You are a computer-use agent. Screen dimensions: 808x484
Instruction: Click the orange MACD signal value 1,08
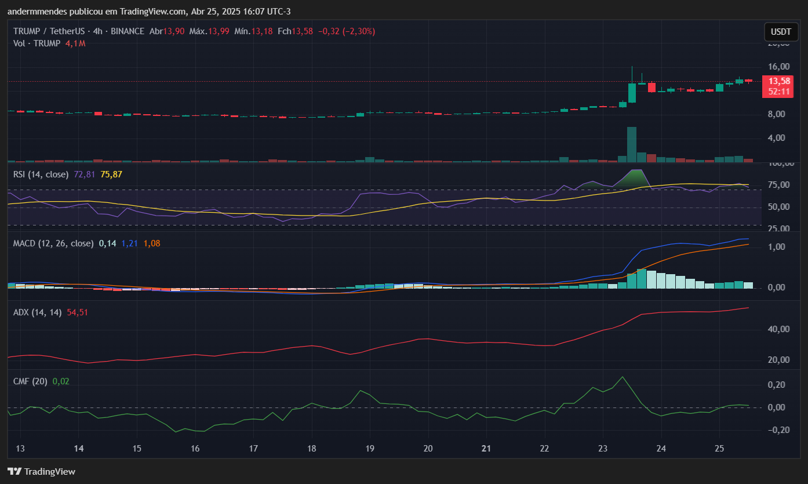click(x=151, y=243)
